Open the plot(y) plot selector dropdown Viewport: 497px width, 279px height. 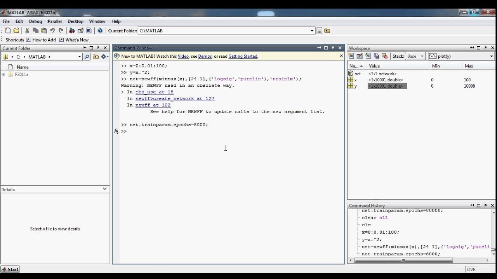pyautogui.click(x=492, y=56)
